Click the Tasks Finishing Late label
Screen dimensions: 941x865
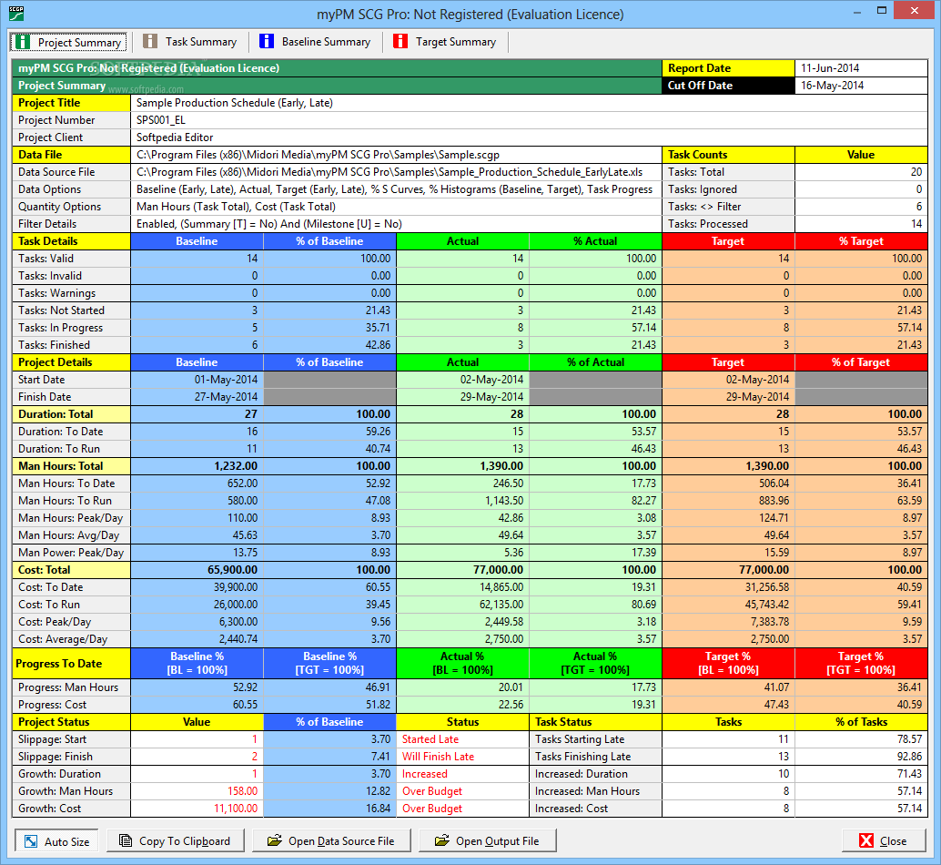[x=595, y=757]
